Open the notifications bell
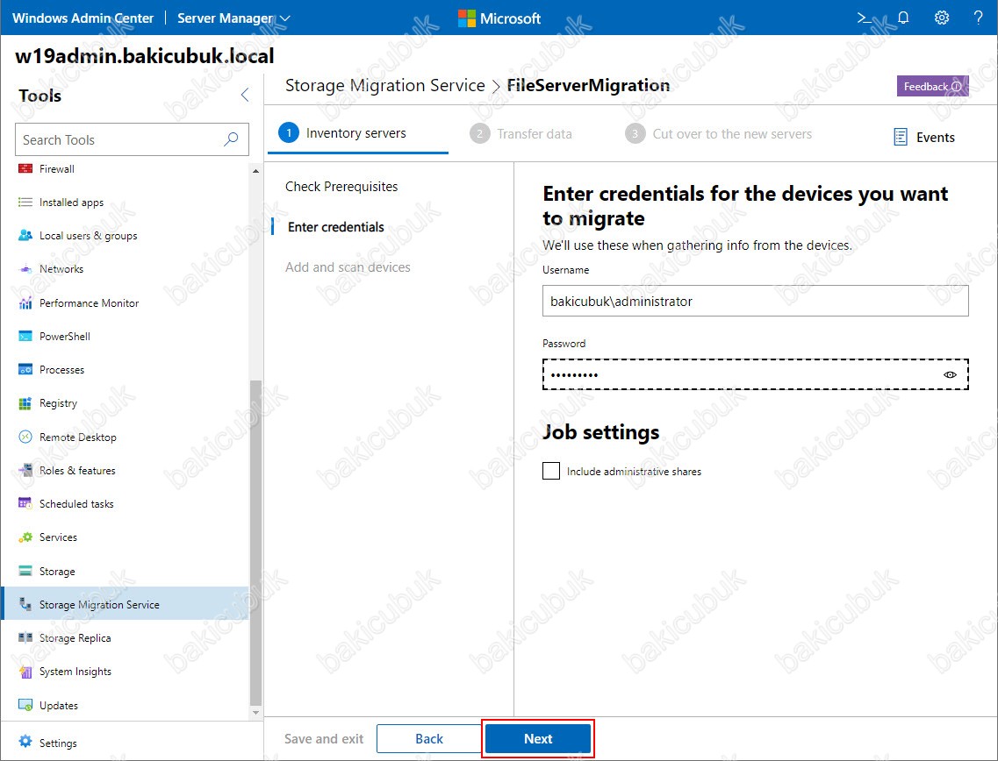 [903, 18]
